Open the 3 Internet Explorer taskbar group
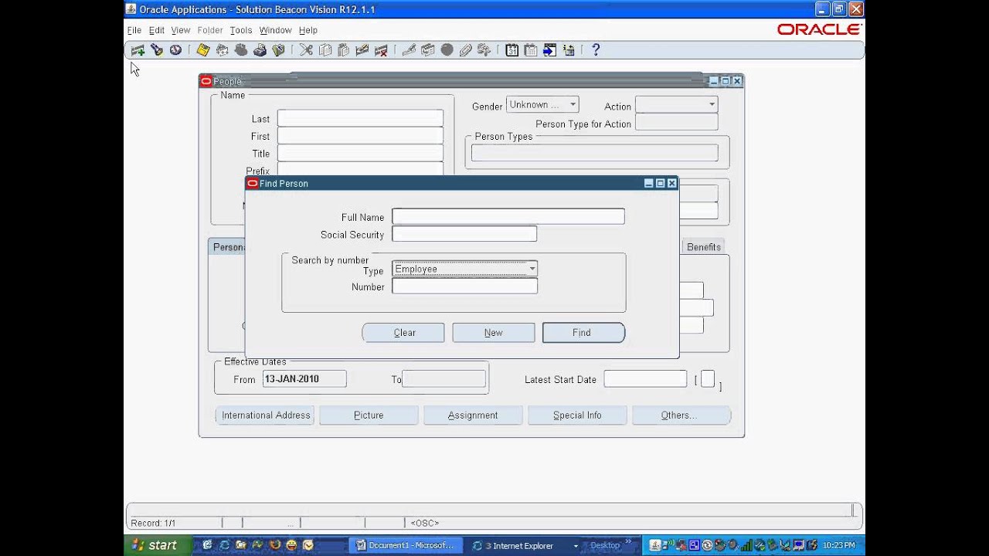The width and height of the screenshot is (989, 556). coord(524,545)
